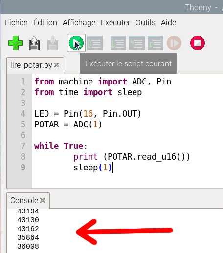Viewport: 223px width, 253px height.
Task: Place cursor at end of sleep(1) line
Action: pyautogui.click(x=112, y=168)
